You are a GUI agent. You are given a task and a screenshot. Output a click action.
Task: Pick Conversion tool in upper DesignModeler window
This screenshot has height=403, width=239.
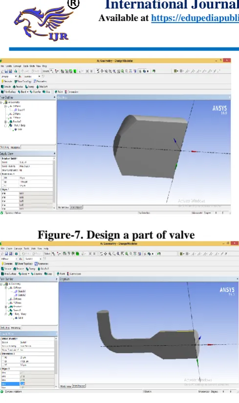(x=72, y=92)
